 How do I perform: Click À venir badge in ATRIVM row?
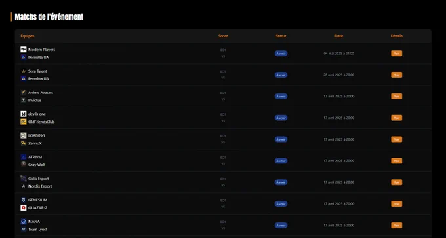click(281, 161)
